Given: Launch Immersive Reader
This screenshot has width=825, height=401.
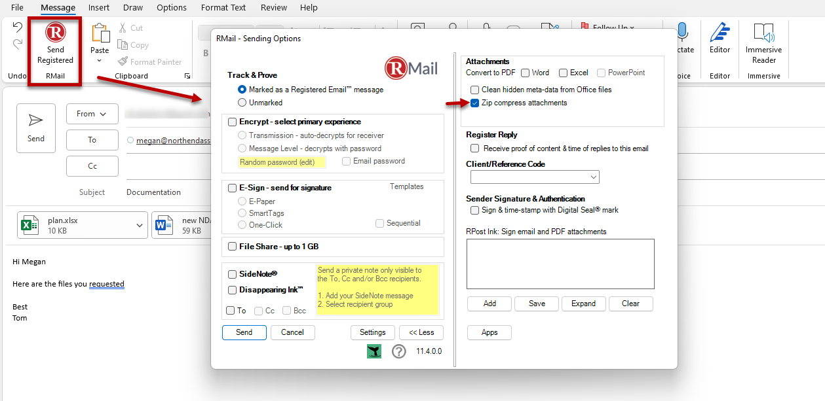Looking at the screenshot, I should [x=763, y=43].
